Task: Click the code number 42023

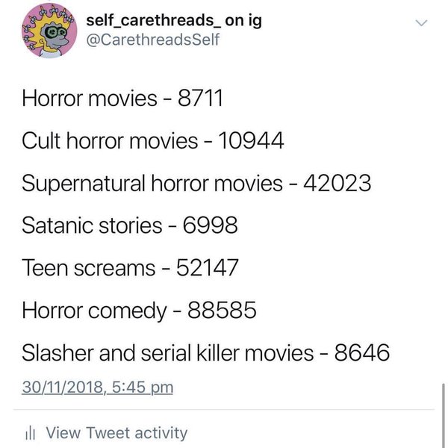Action: [x=337, y=183]
